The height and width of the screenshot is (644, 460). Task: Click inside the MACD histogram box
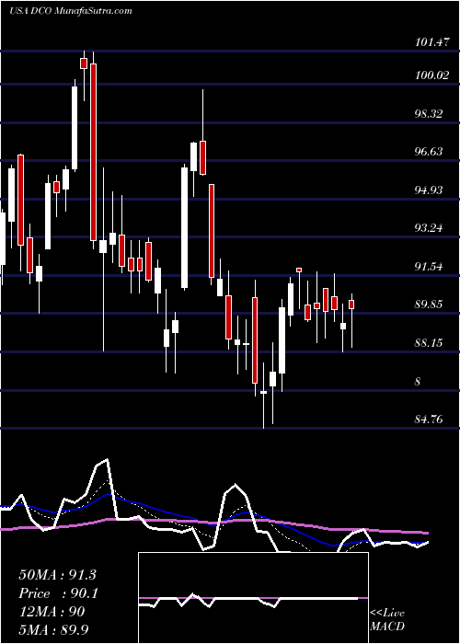253,598
